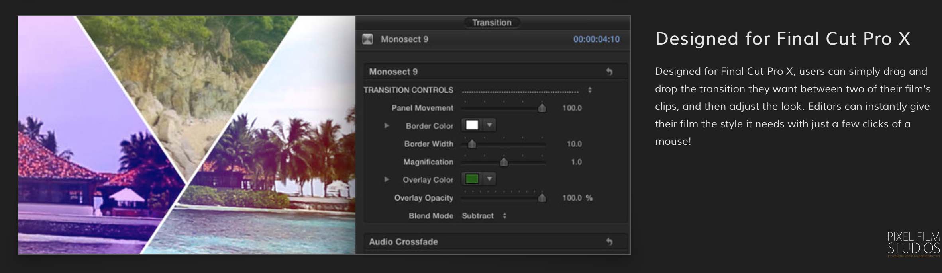
Task: Click the Designed for Final Cut Pro X heading
Action: pos(783,39)
